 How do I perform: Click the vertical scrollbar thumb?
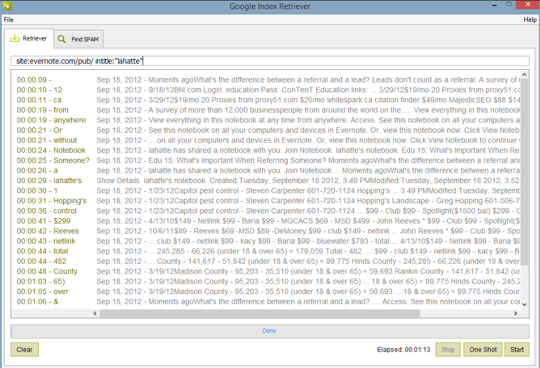pos(524,172)
